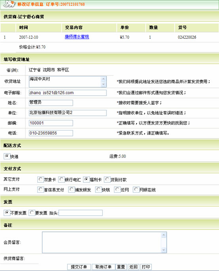Click the 打印 print button

pyautogui.click(x=146, y=267)
